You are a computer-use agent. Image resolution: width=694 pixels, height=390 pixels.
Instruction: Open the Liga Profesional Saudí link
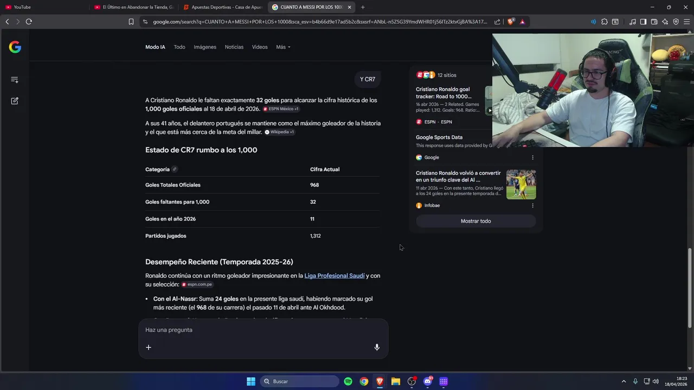(335, 276)
